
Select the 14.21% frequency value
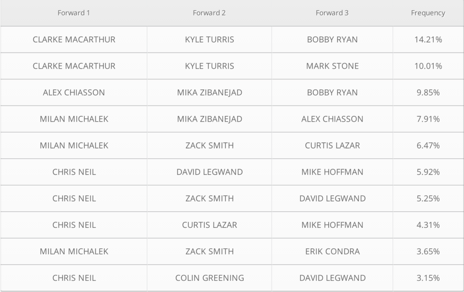428,39
